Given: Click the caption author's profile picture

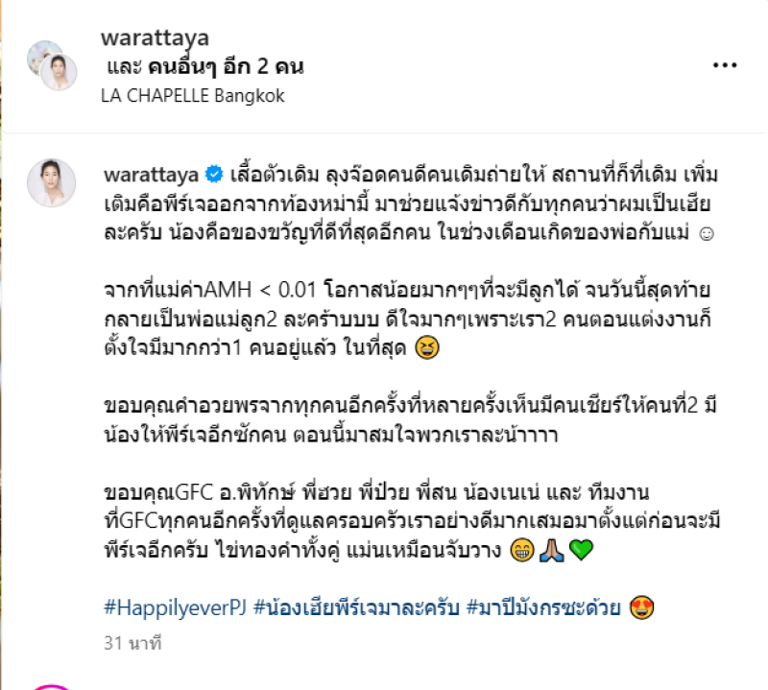Looking at the screenshot, I should 52,182.
